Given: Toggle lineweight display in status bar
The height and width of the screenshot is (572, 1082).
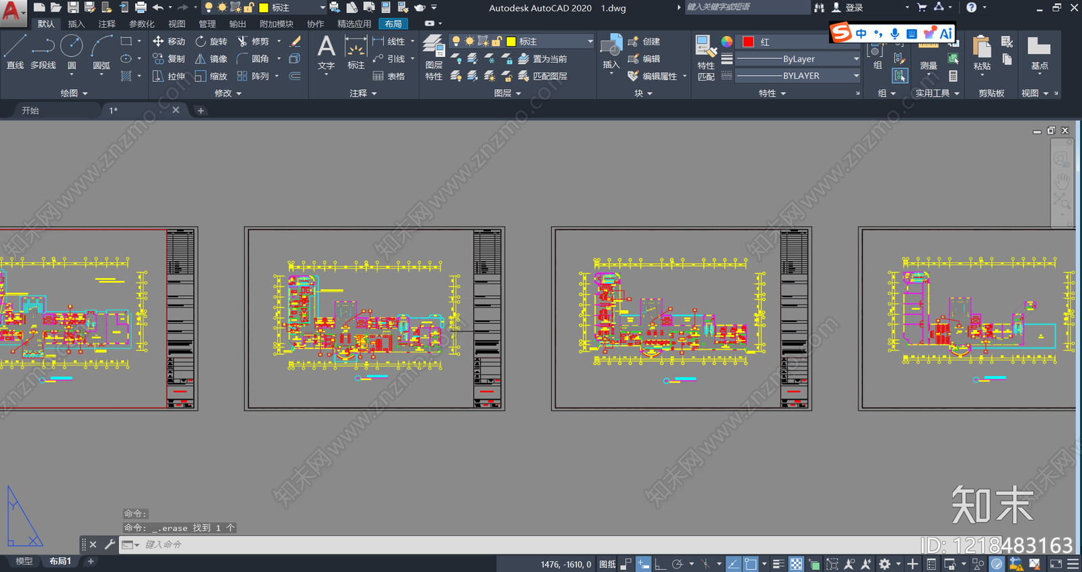Looking at the screenshot, I should click(x=778, y=564).
